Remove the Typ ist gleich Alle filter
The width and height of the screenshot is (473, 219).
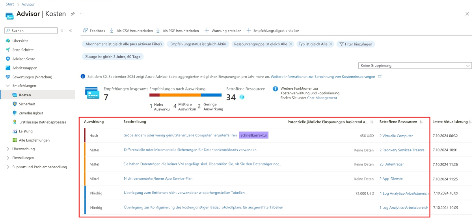pos(331,44)
